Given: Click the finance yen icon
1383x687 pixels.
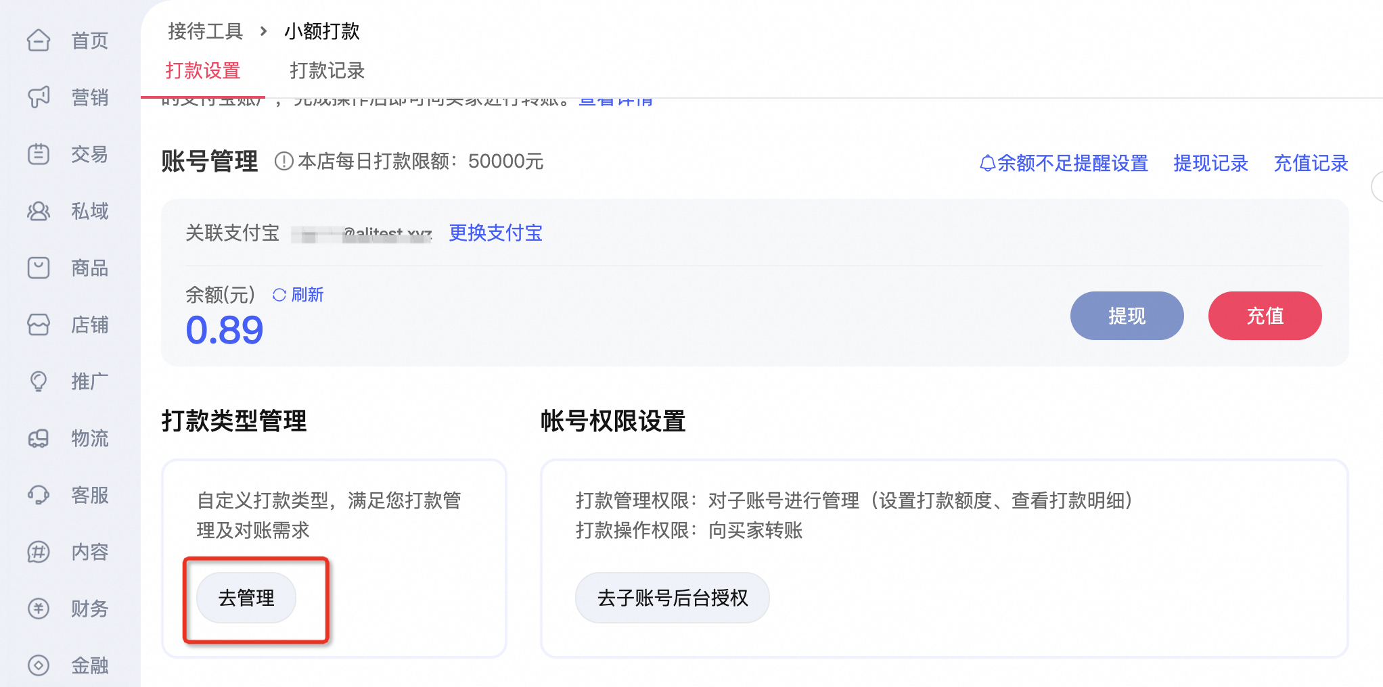Looking at the screenshot, I should click(x=39, y=609).
